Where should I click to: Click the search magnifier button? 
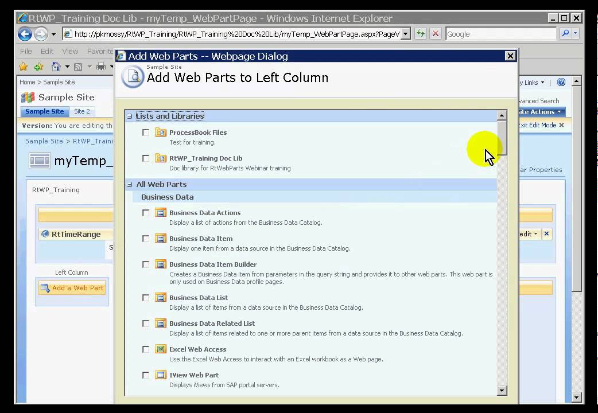coord(565,34)
